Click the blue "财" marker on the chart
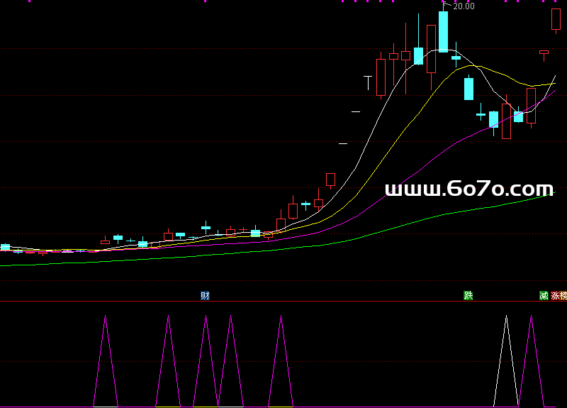 [x=205, y=295]
